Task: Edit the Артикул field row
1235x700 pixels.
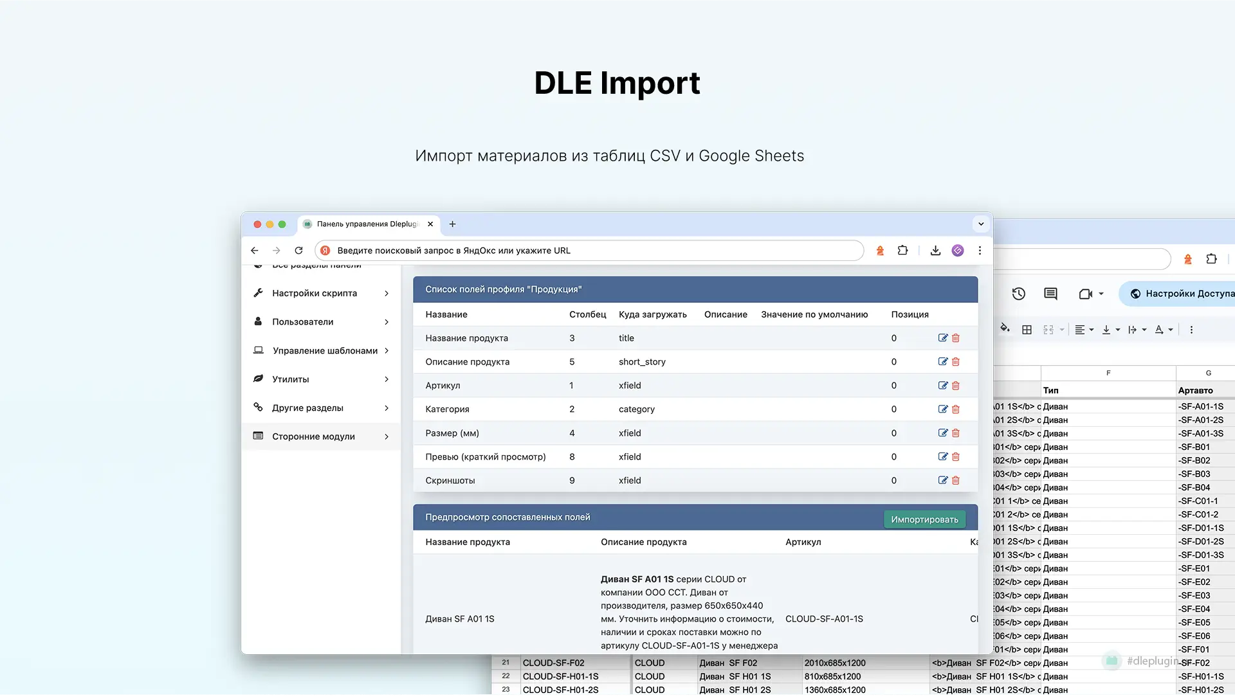Action: coord(943,386)
